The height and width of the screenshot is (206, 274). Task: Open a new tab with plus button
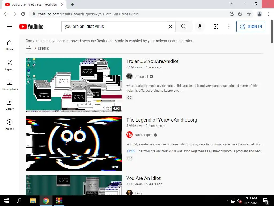pyautogui.click(x=72, y=5)
